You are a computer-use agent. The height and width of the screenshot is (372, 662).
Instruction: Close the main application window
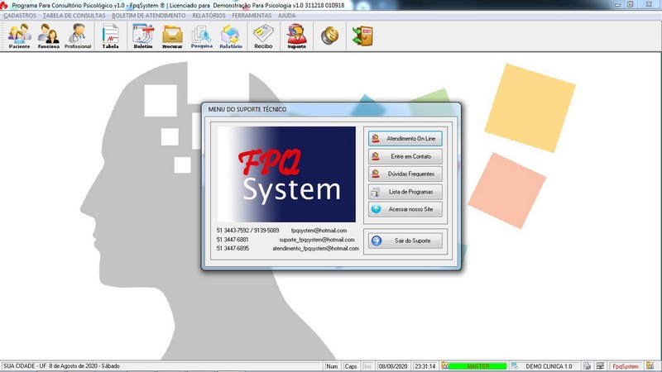(x=649, y=4)
